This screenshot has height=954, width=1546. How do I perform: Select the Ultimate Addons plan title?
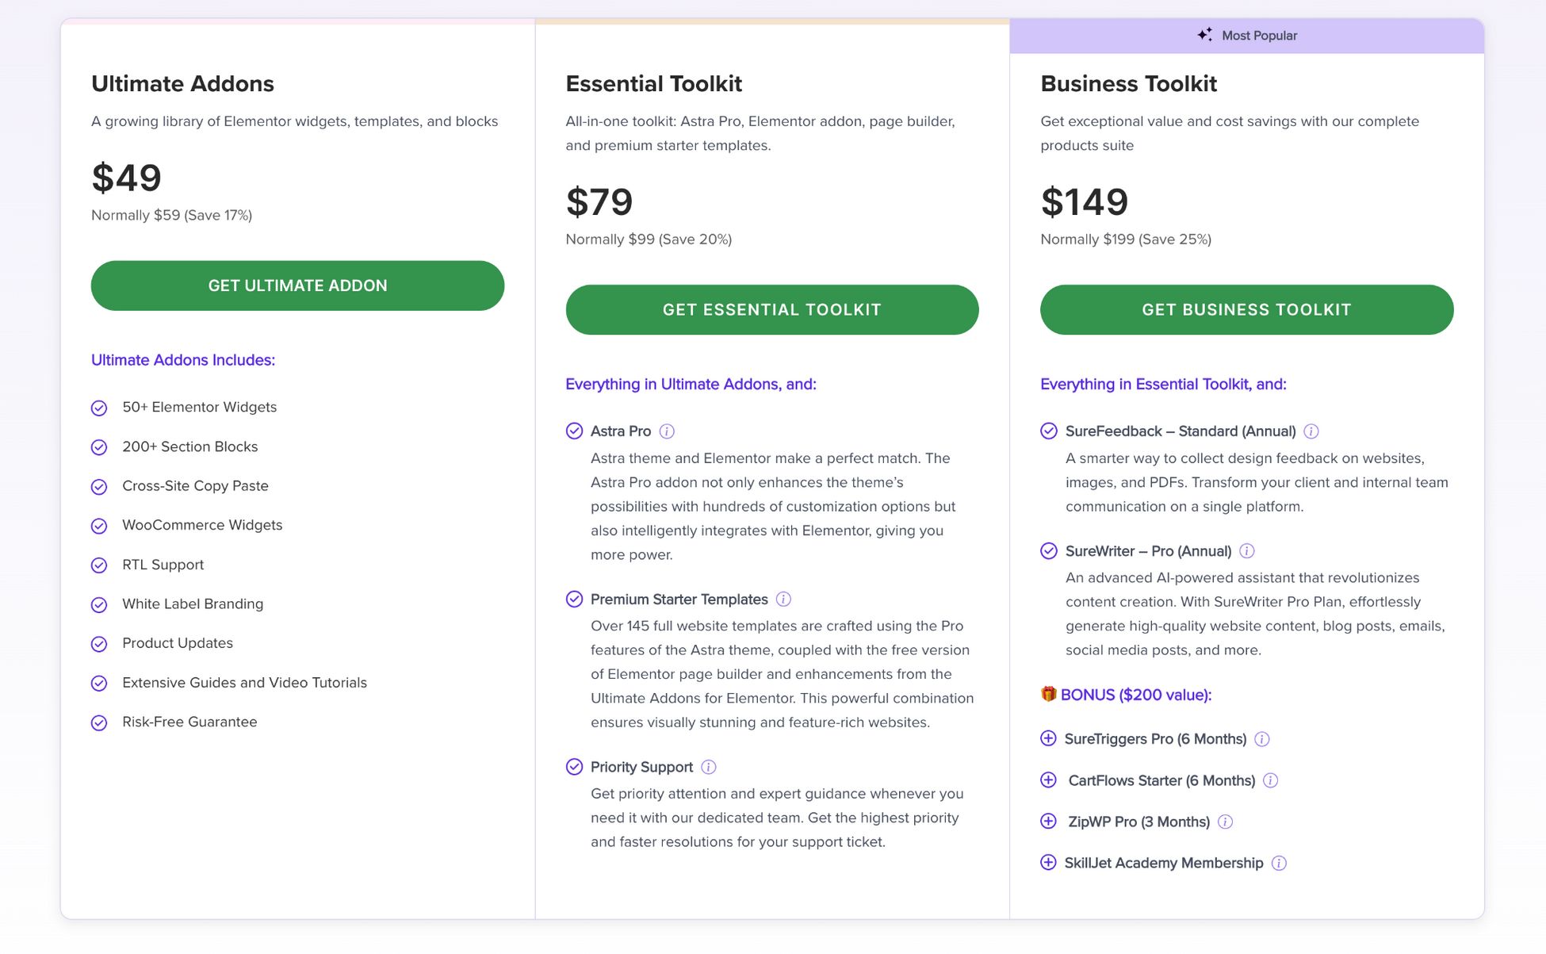click(x=182, y=83)
